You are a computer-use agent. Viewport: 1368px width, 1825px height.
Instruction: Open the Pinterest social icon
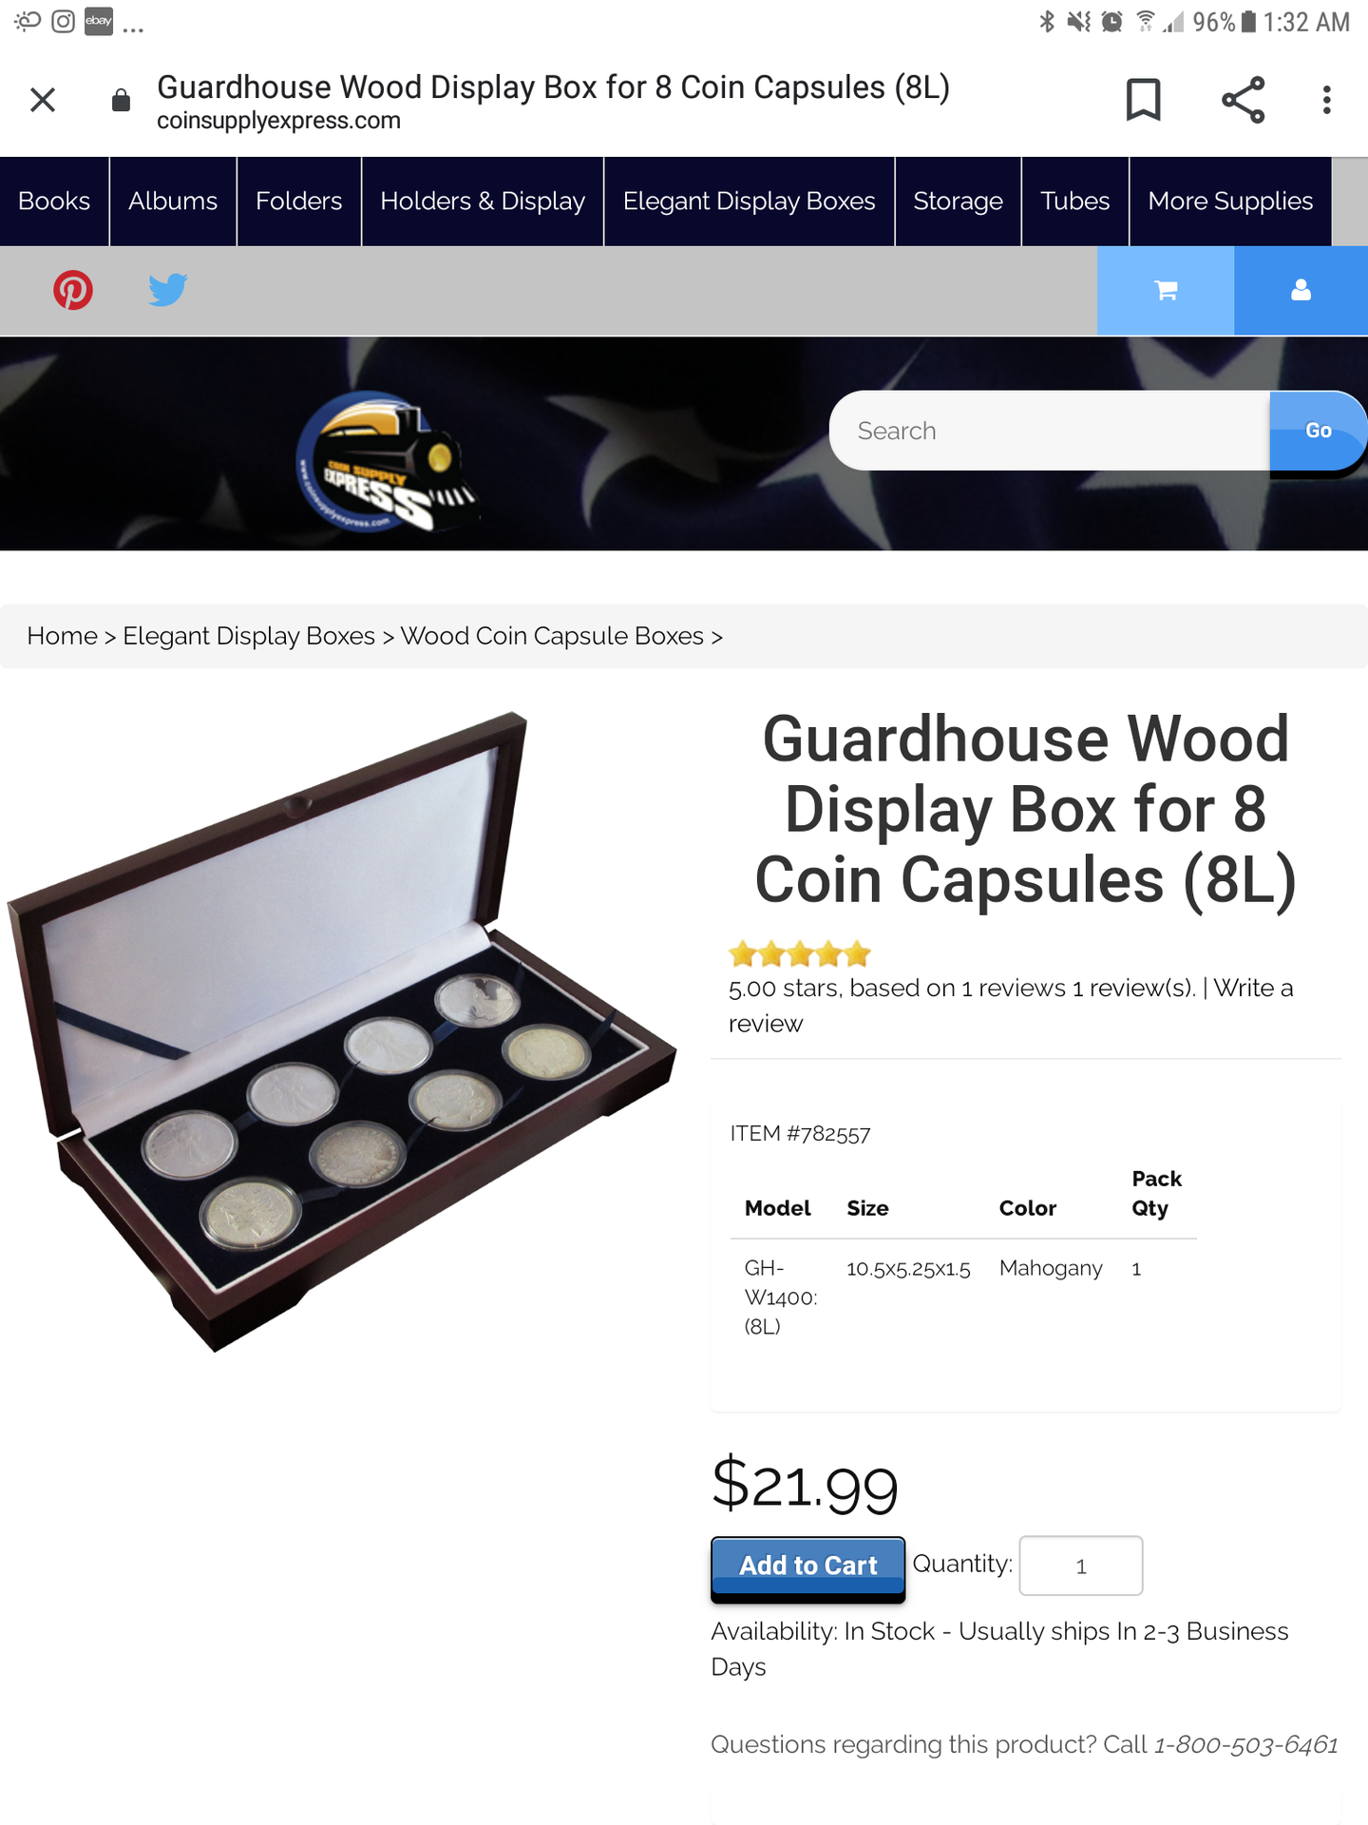[73, 290]
